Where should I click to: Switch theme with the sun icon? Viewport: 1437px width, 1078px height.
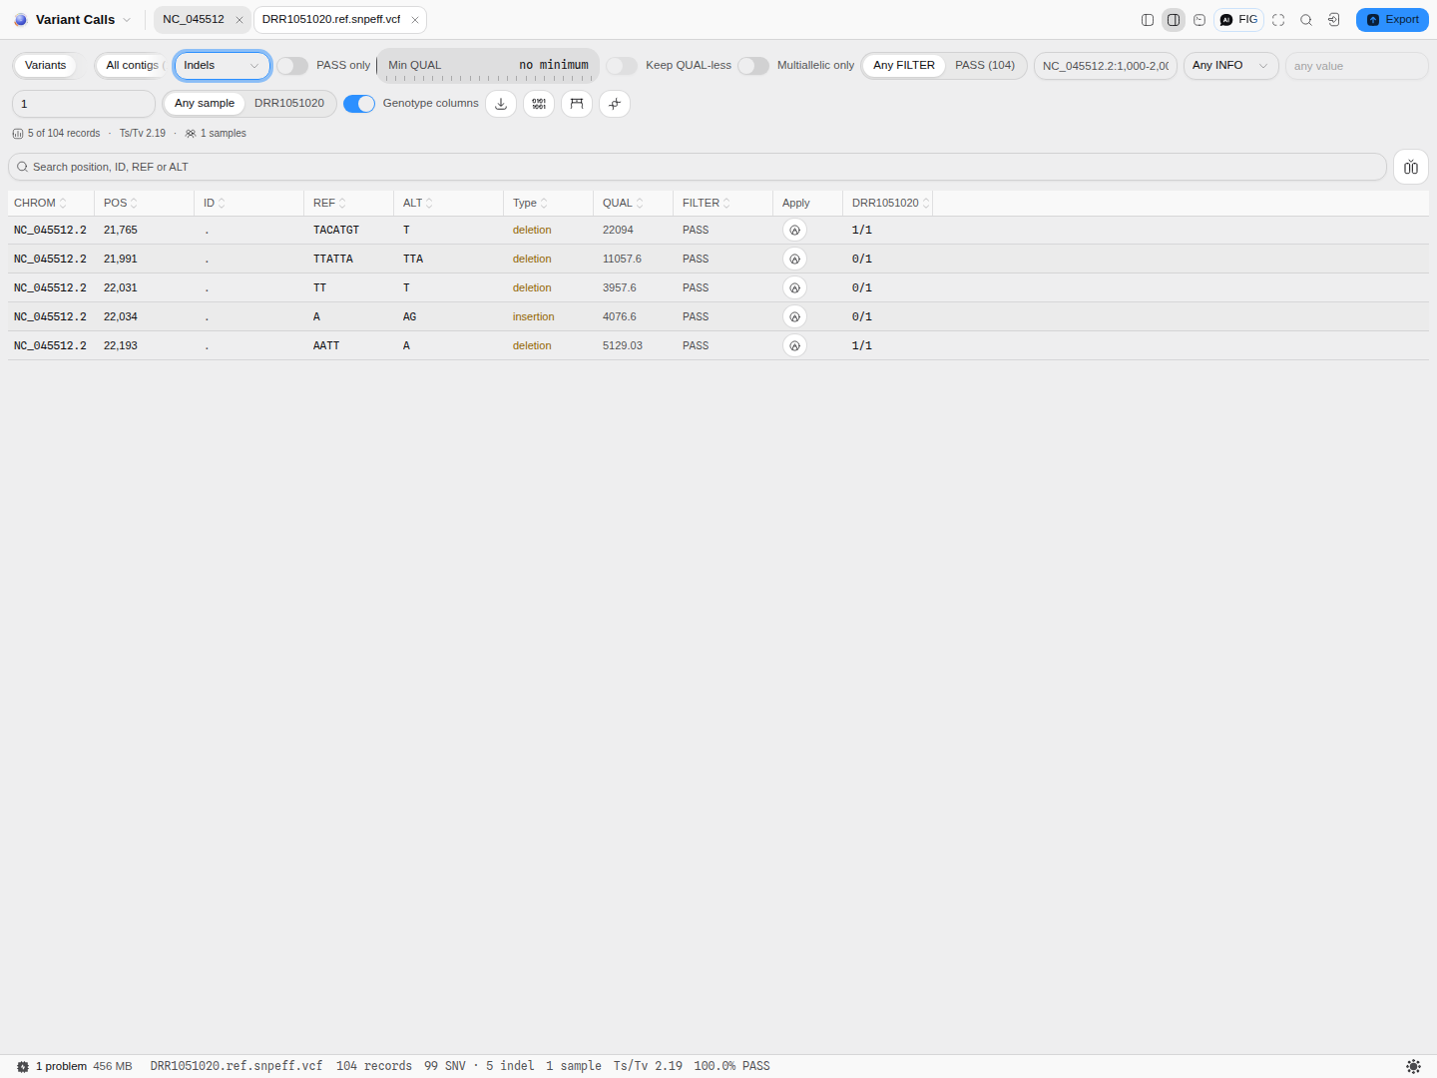pyautogui.click(x=1413, y=1066)
